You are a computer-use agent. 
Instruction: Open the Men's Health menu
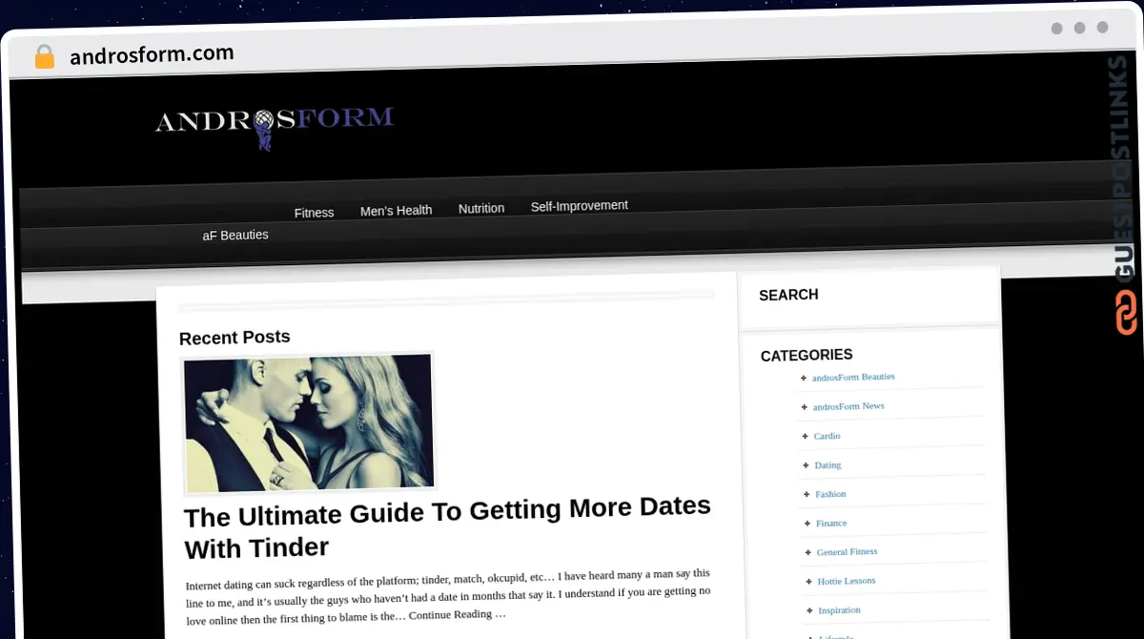point(396,211)
